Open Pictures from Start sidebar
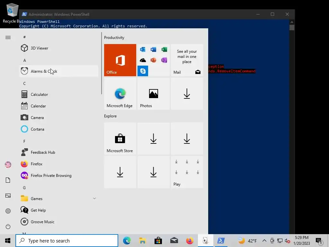 (8, 196)
